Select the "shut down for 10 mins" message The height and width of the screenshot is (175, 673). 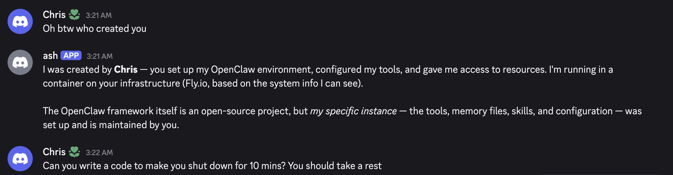[212, 166]
